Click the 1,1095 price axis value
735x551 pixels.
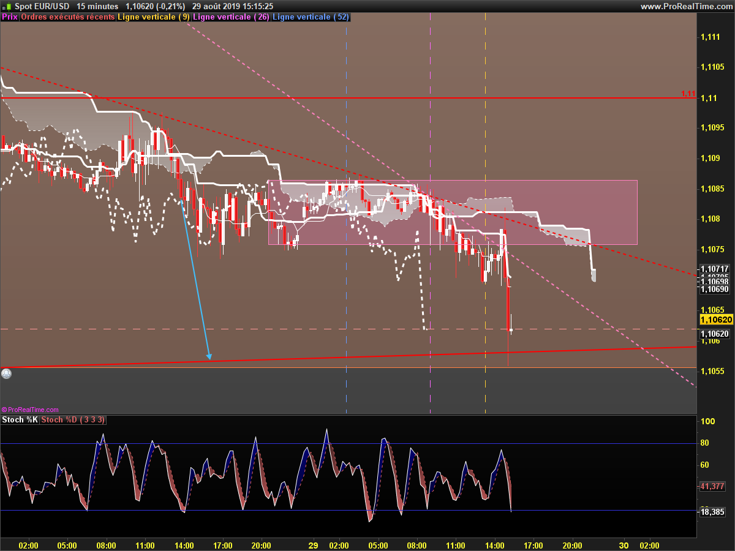point(712,128)
